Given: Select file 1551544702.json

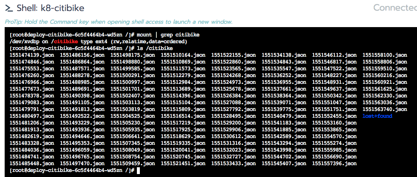Looking at the screenshot, I should coord(284,157).
